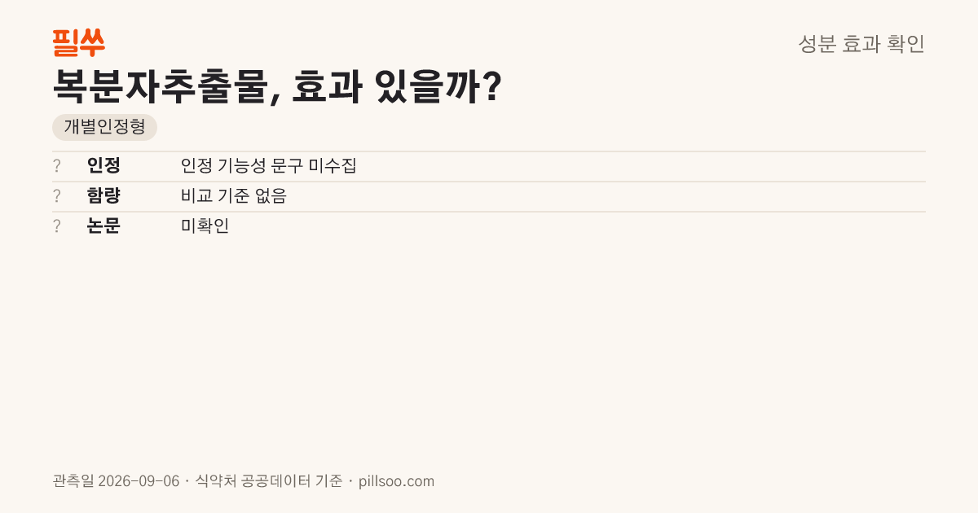
Task: Click the 인정 기능성 문구 미수집 text
Action: [x=269, y=166]
